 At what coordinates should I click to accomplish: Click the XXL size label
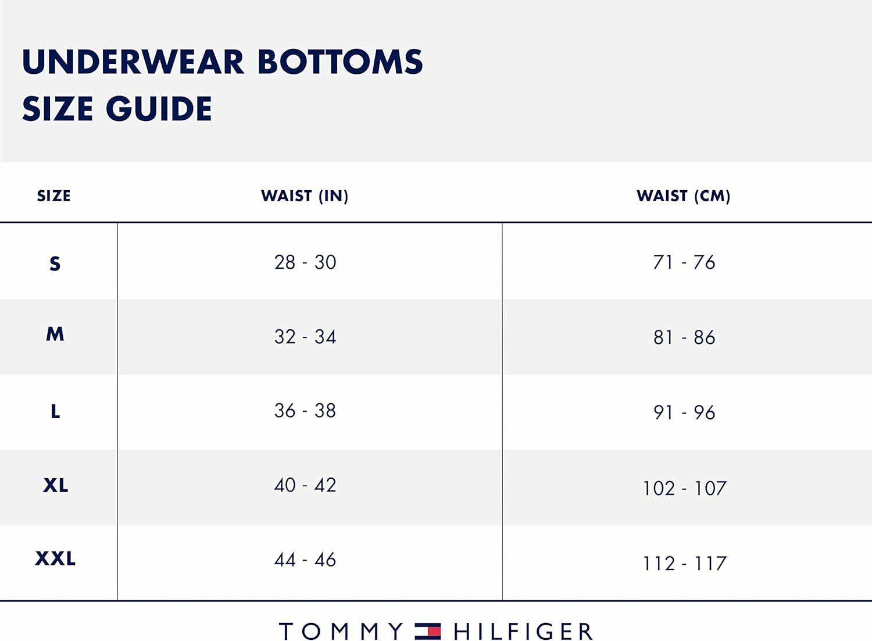point(55,559)
